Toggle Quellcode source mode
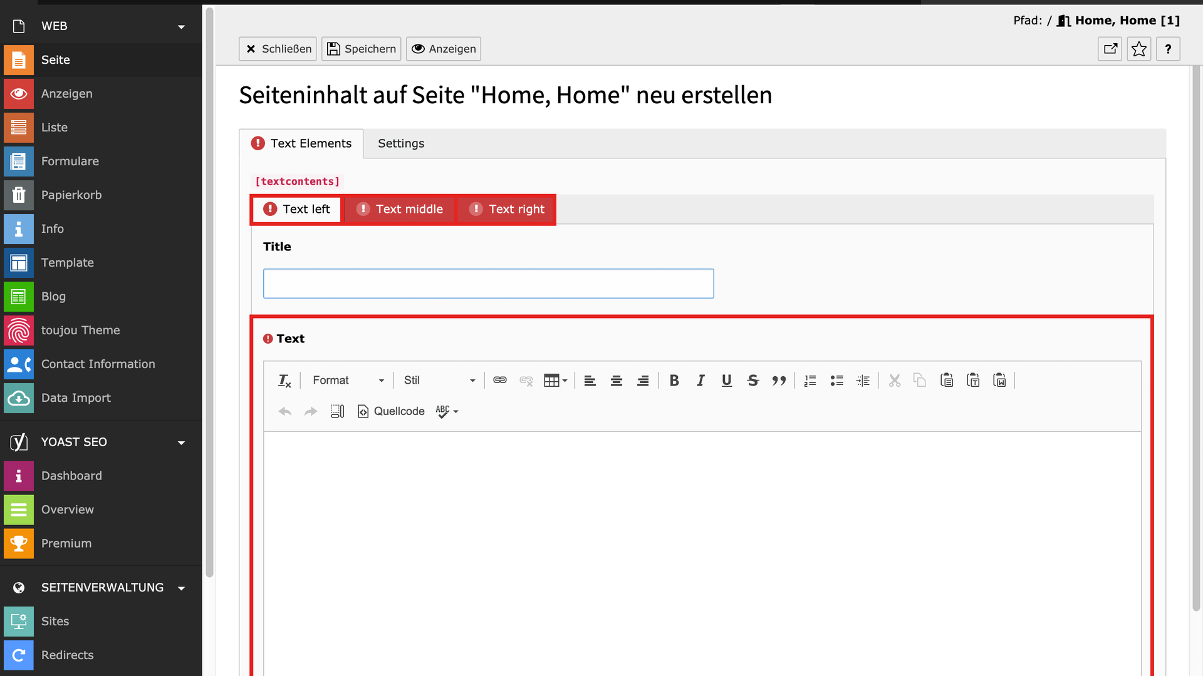This screenshot has height=676, width=1203. (x=391, y=411)
